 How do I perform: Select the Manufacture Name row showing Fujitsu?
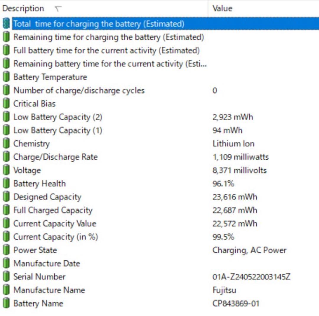48,290
